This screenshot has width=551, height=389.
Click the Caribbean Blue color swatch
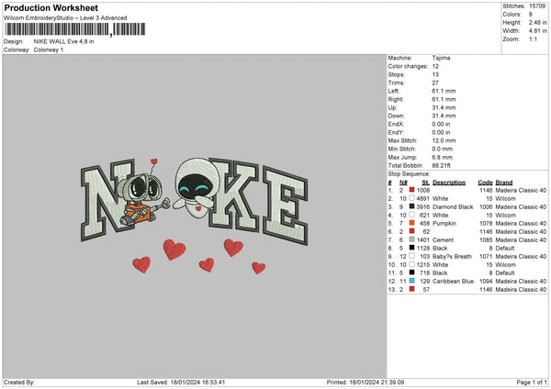(x=411, y=281)
